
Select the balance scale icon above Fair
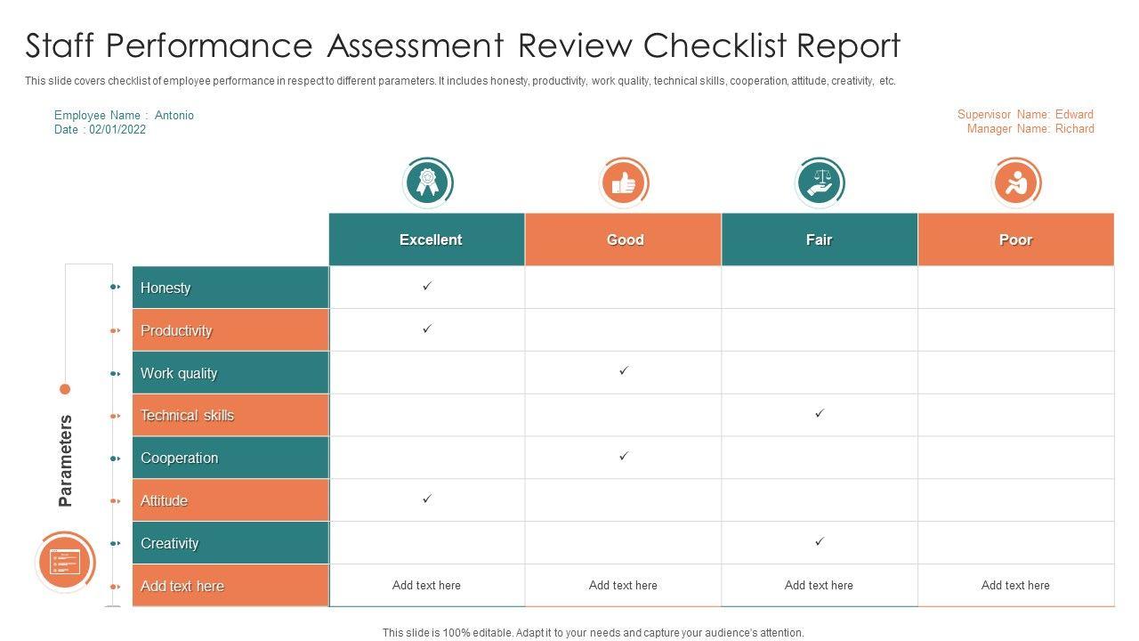click(x=819, y=183)
